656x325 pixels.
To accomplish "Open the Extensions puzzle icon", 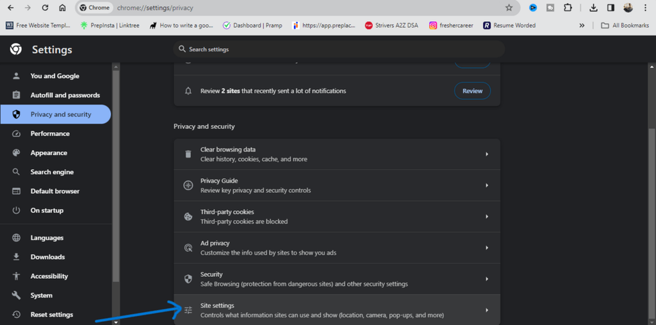I will click(x=568, y=8).
